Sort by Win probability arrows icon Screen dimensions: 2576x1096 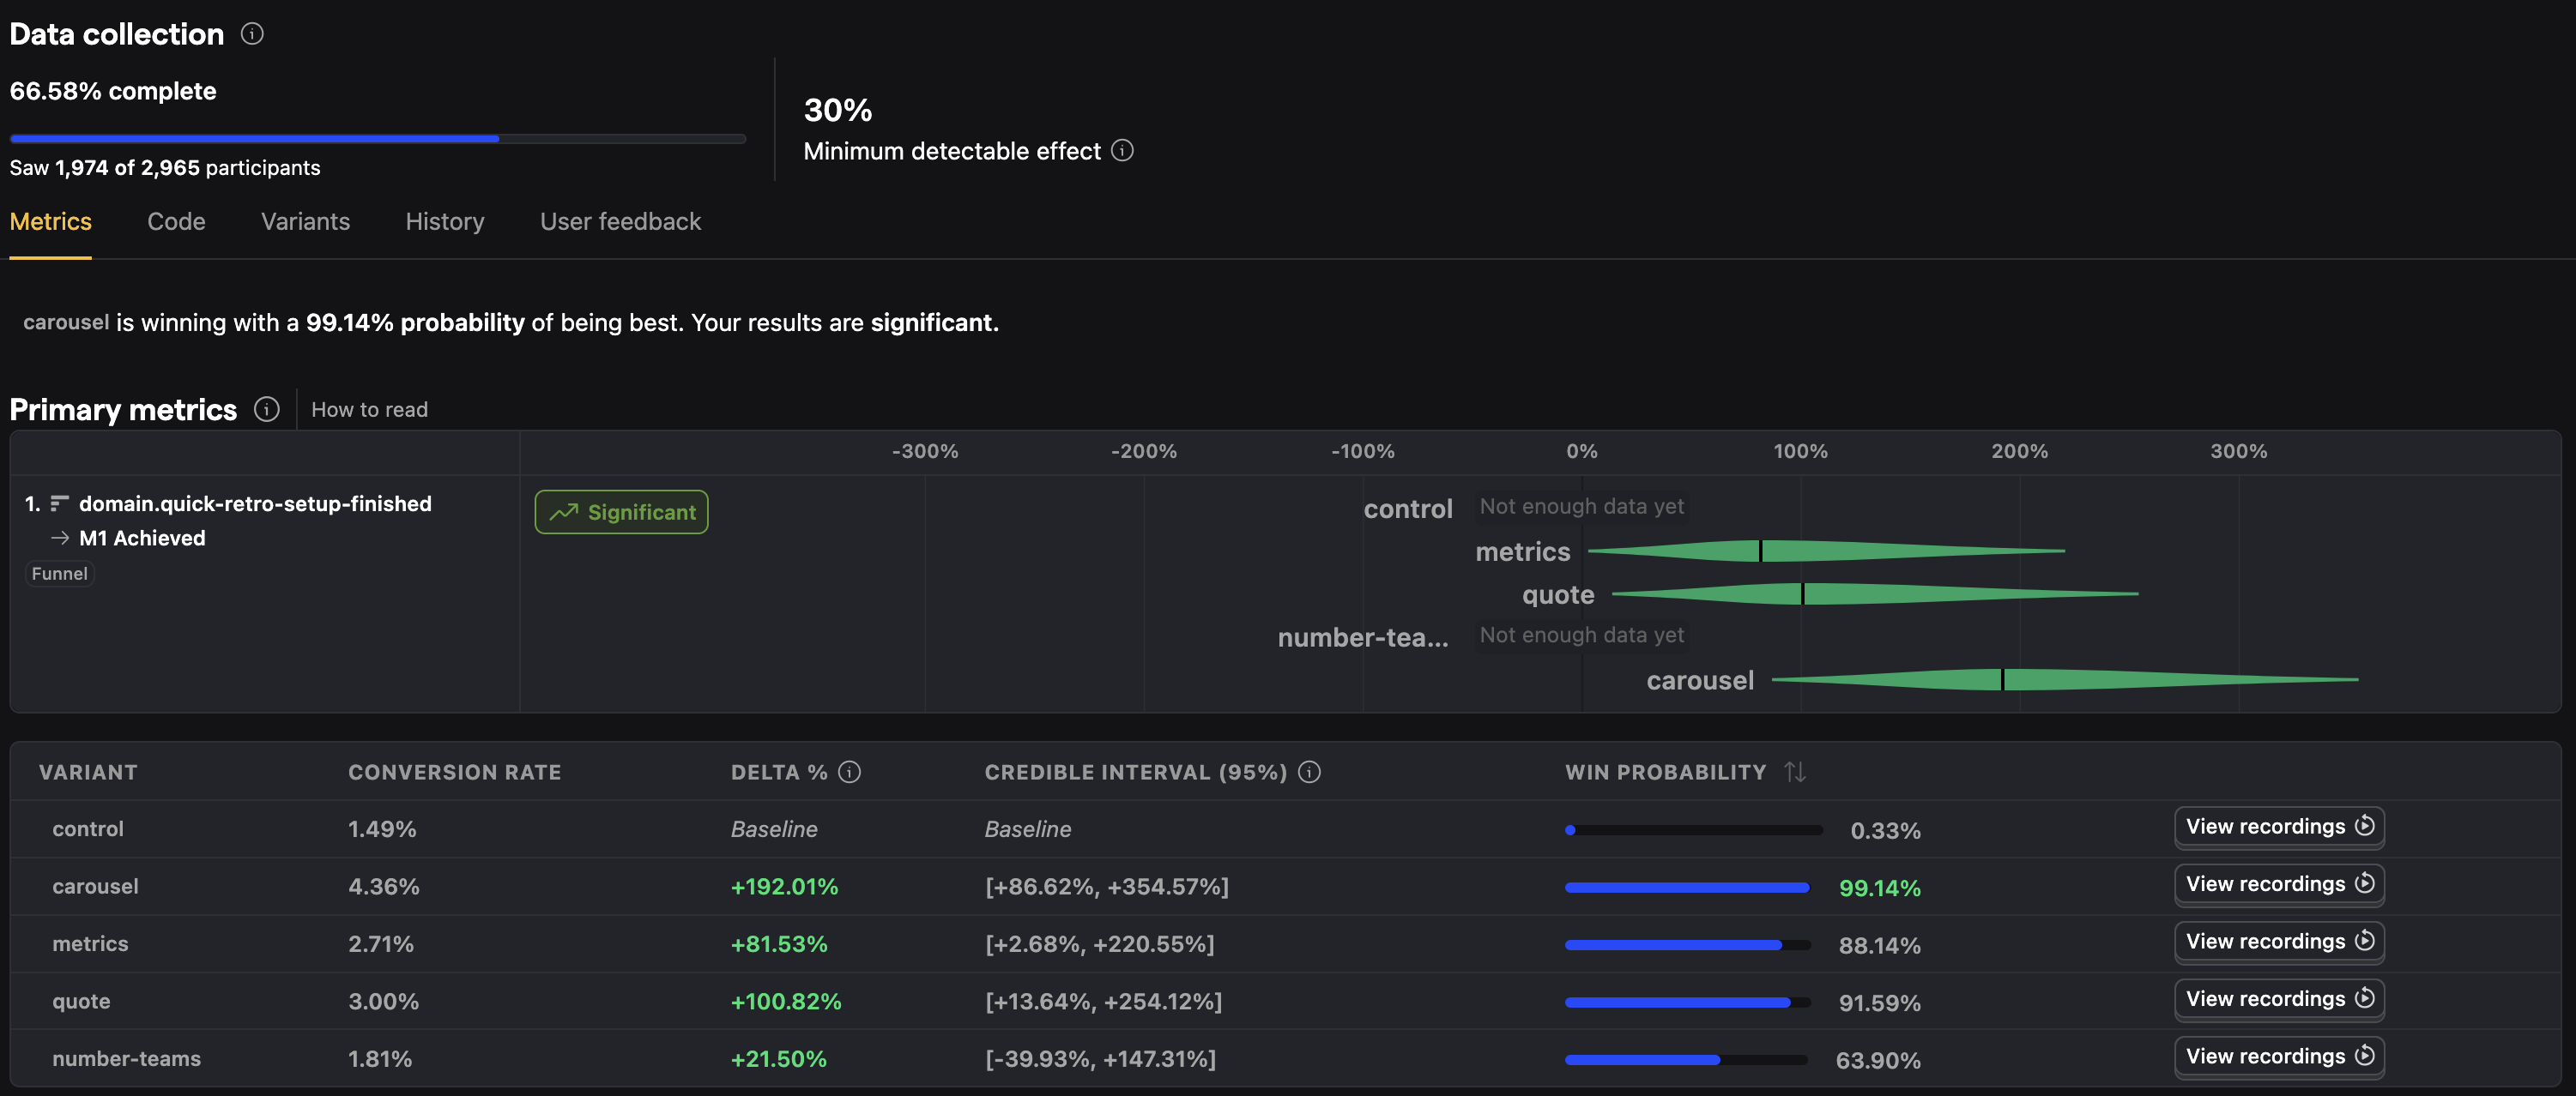tap(1794, 773)
